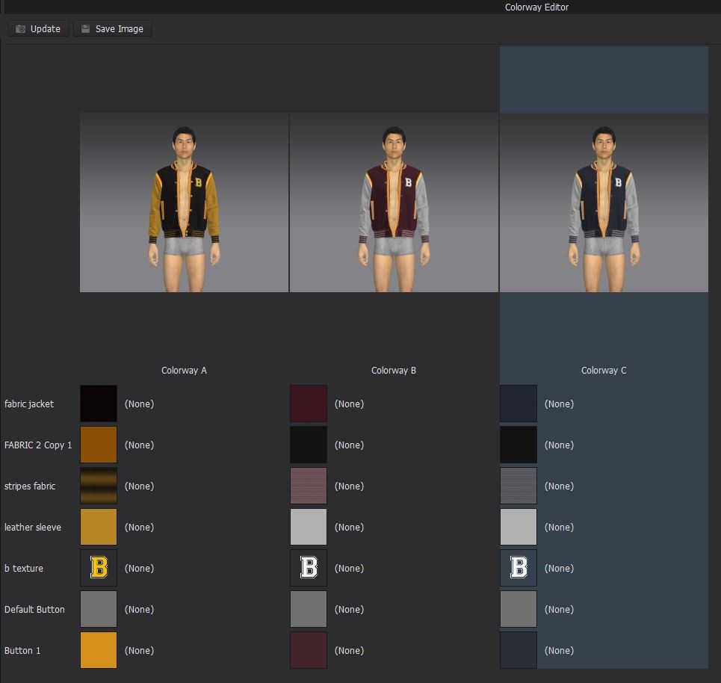Image resolution: width=721 pixels, height=683 pixels.
Task: Select the stripes fabric swatch in Colorway C
Action: coord(518,486)
